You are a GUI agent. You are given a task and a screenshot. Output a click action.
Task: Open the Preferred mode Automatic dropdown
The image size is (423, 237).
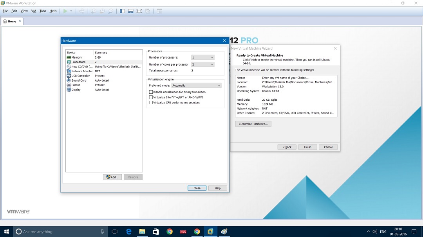(196, 85)
